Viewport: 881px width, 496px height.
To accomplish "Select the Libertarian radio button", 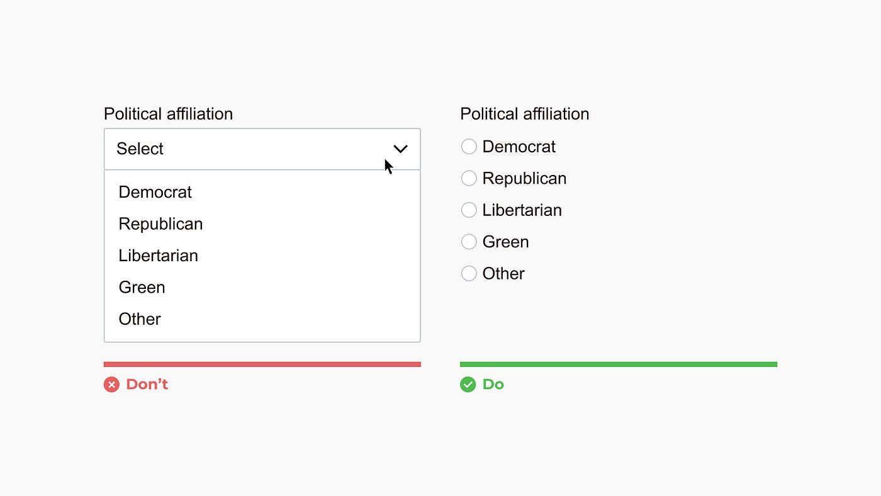I will 469,210.
